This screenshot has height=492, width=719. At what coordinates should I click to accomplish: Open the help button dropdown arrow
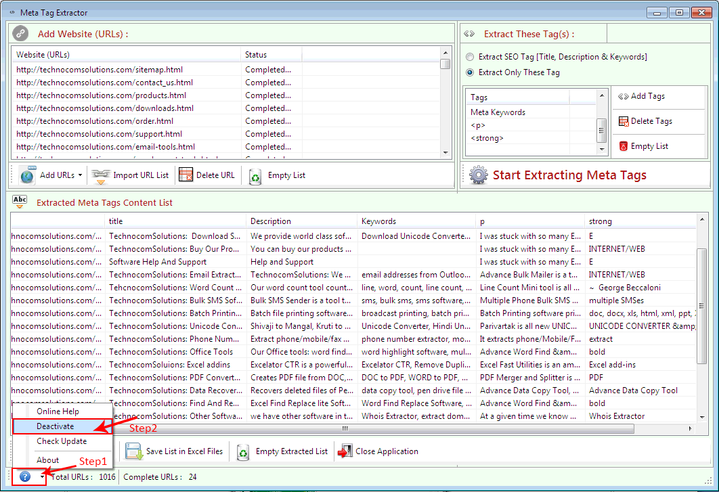tap(42, 477)
